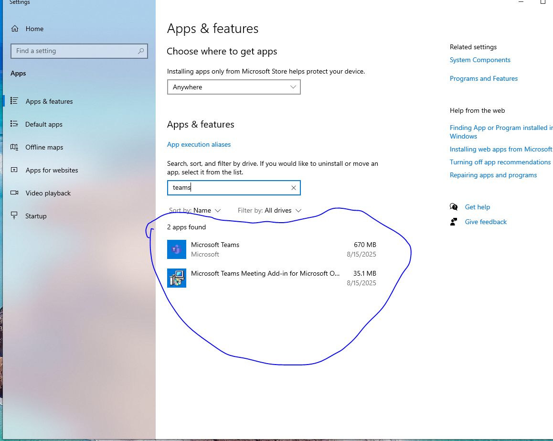The height and width of the screenshot is (441, 553).
Task: Open the Sort by Name dropdown
Action: click(x=195, y=210)
